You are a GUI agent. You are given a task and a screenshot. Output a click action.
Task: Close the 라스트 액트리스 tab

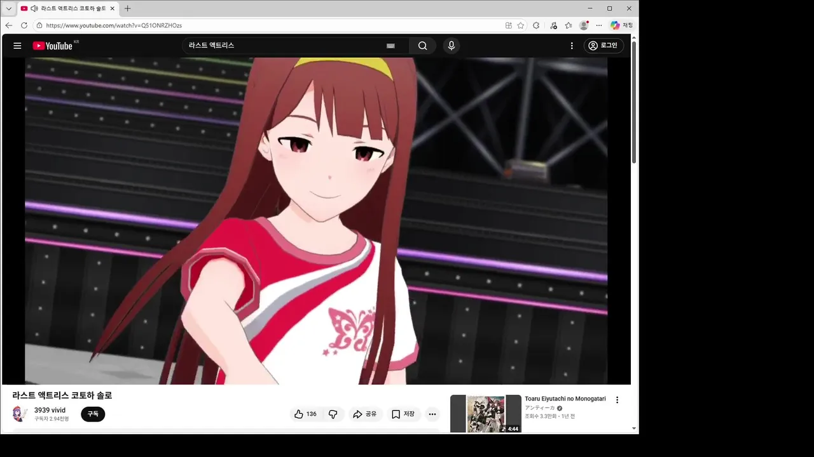pos(112,8)
